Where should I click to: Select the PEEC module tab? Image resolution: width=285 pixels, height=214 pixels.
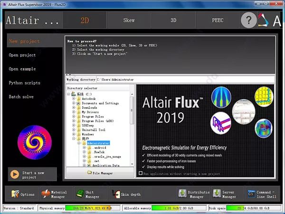[217, 20]
